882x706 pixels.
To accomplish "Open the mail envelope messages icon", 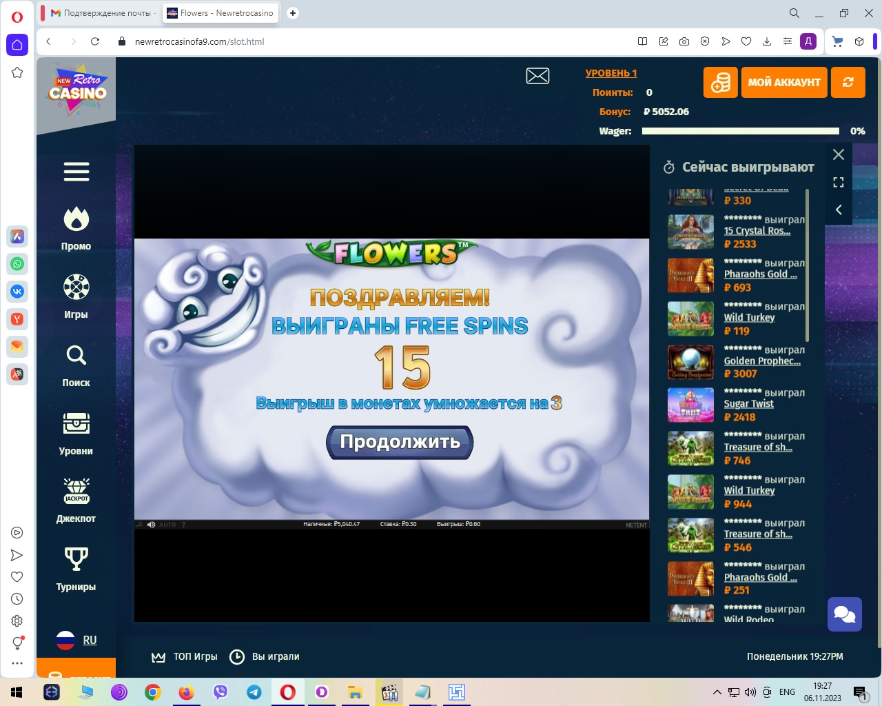I will point(537,76).
